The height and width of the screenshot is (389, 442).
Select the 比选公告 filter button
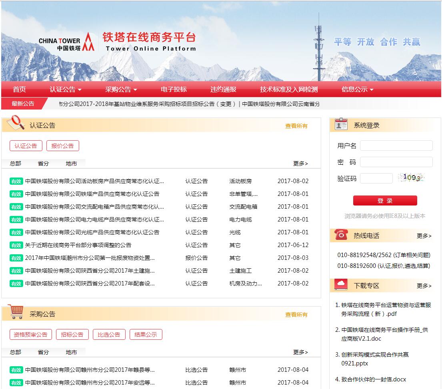pyautogui.click(x=109, y=335)
